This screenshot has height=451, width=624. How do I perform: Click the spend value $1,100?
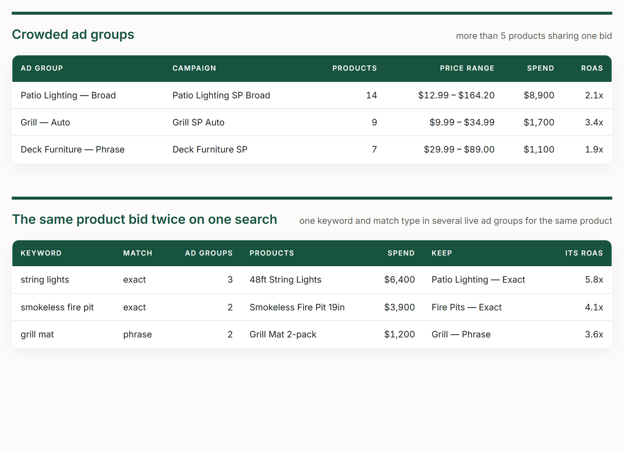[x=539, y=150]
